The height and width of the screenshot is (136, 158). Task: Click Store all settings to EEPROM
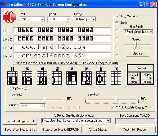click(x=61, y=130)
